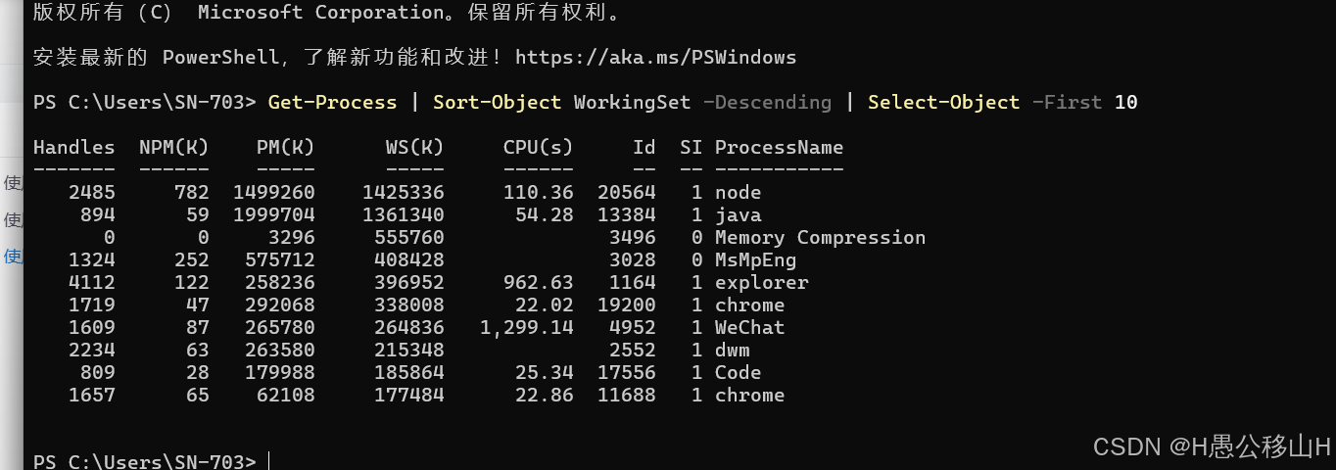
Task: Click the Memory Compression process name
Action: point(820,237)
